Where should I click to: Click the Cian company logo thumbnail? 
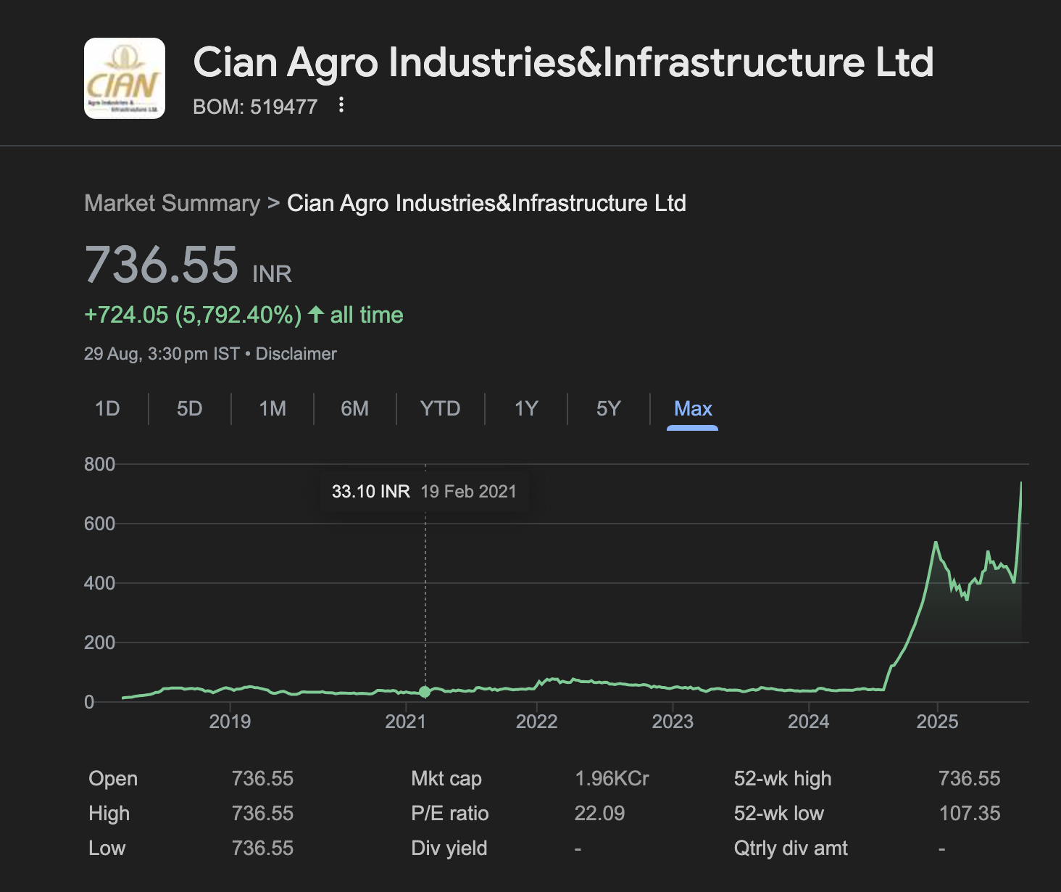click(x=125, y=78)
